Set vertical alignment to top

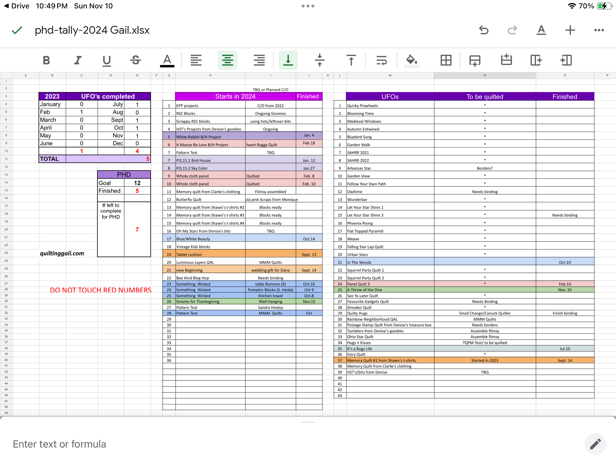351,60
